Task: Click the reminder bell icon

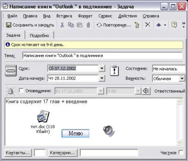Action: [x=11, y=91]
